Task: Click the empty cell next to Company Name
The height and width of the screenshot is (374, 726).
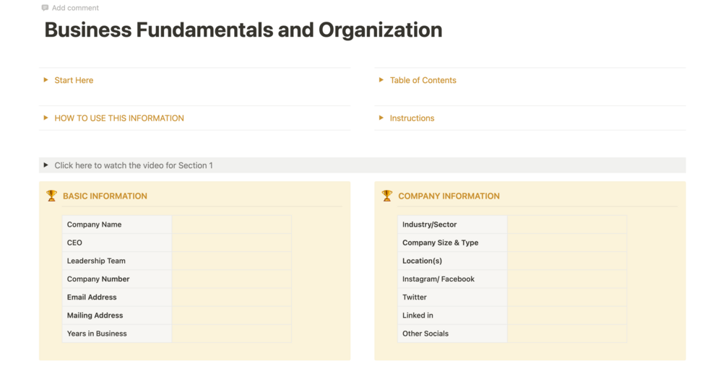Action: (x=231, y=225)
